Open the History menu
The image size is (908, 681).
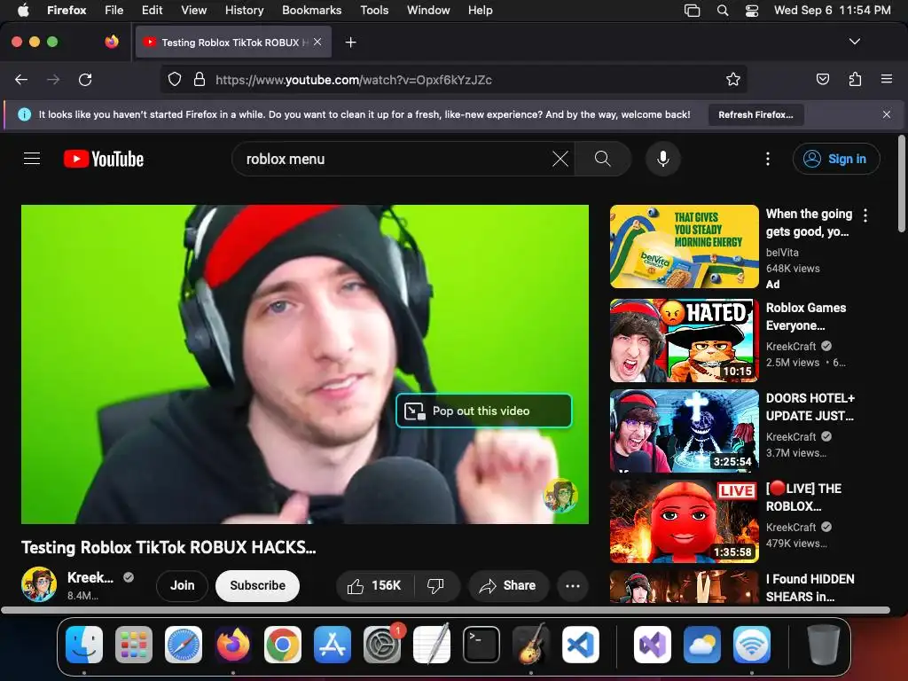click(x=244, y=10)
